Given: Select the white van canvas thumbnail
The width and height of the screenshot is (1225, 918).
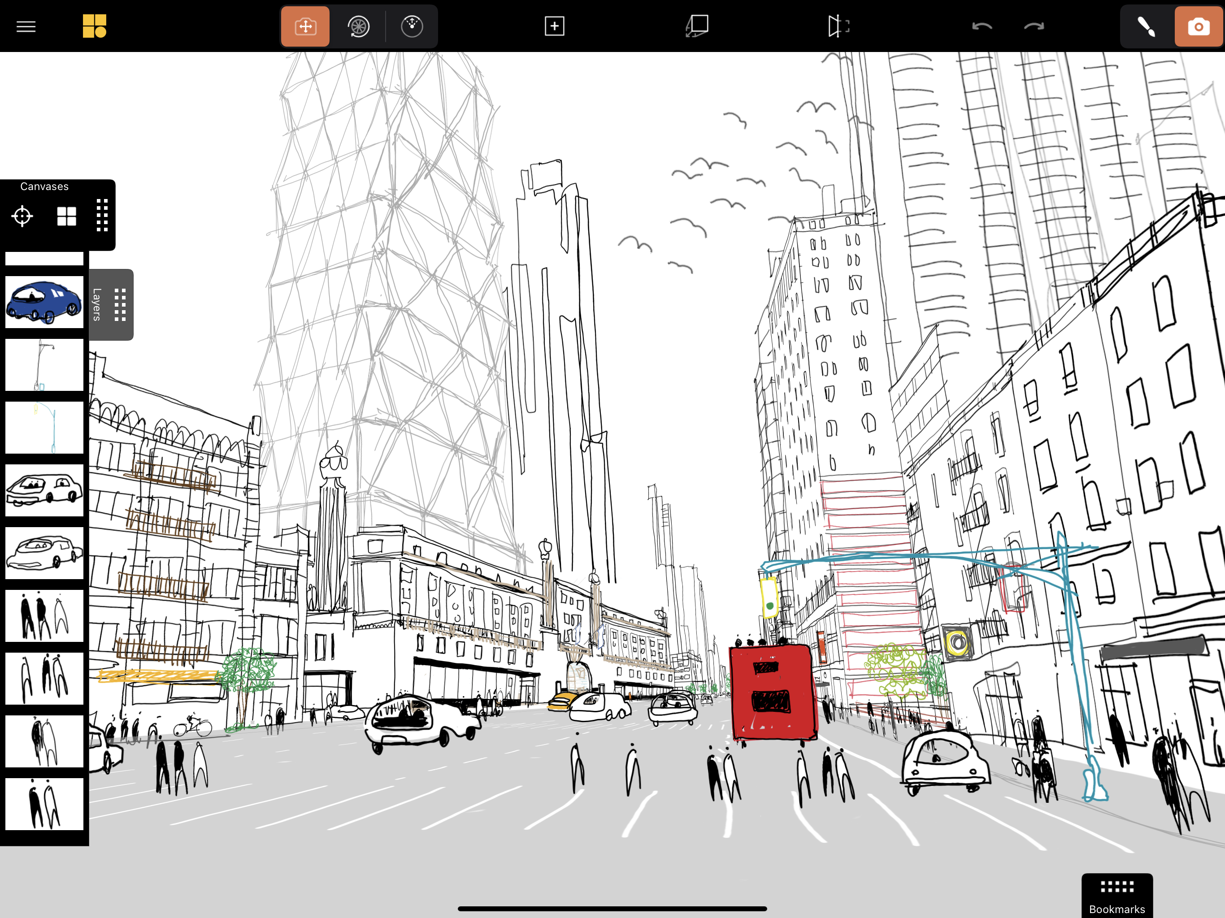Looking at the screenshot, I should 44,489.
